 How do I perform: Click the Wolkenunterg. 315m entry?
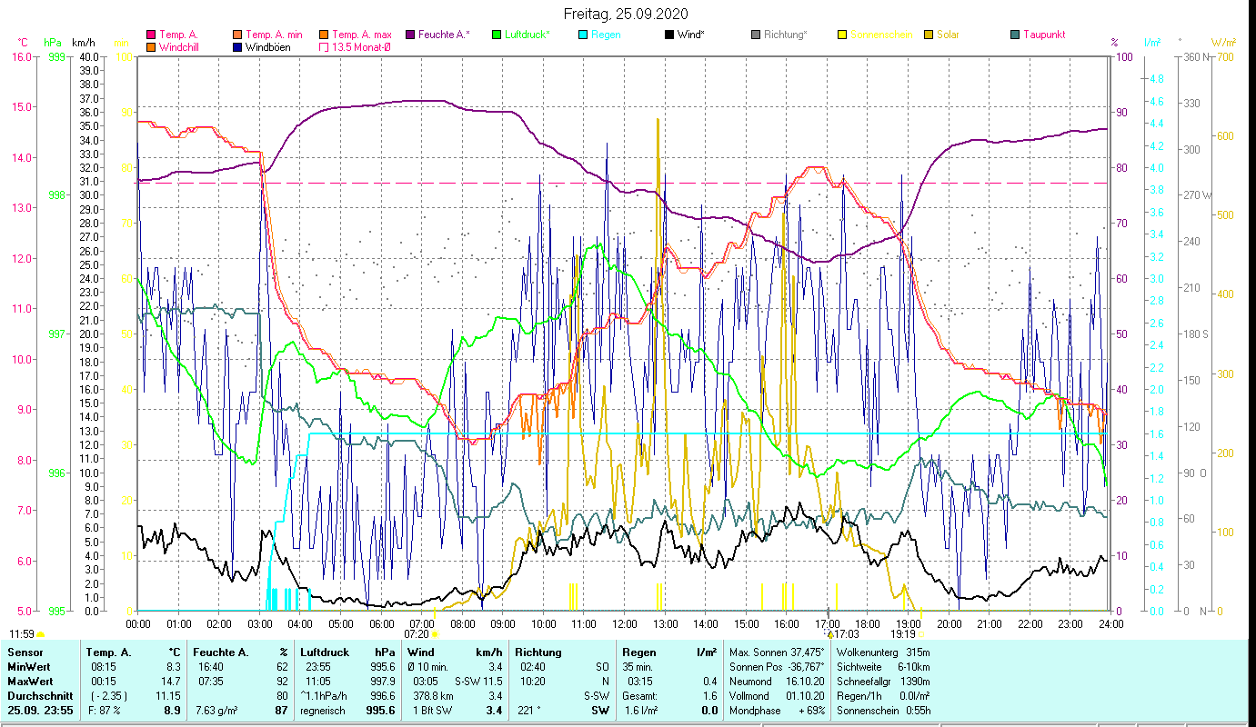pyautogui.click(x=882, y=652)
